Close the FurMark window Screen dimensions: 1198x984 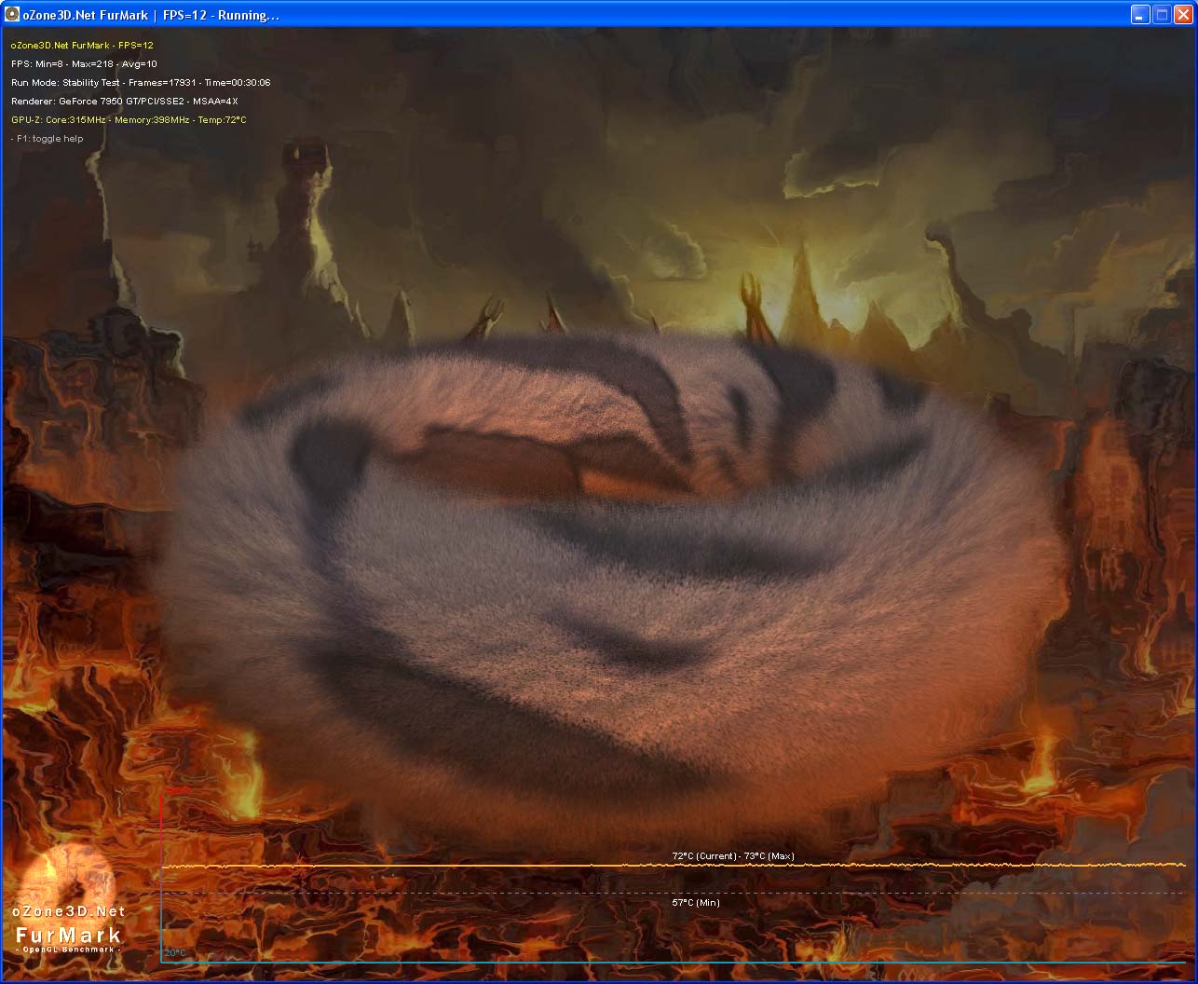pyautogui.click(x=1183, y=15)
